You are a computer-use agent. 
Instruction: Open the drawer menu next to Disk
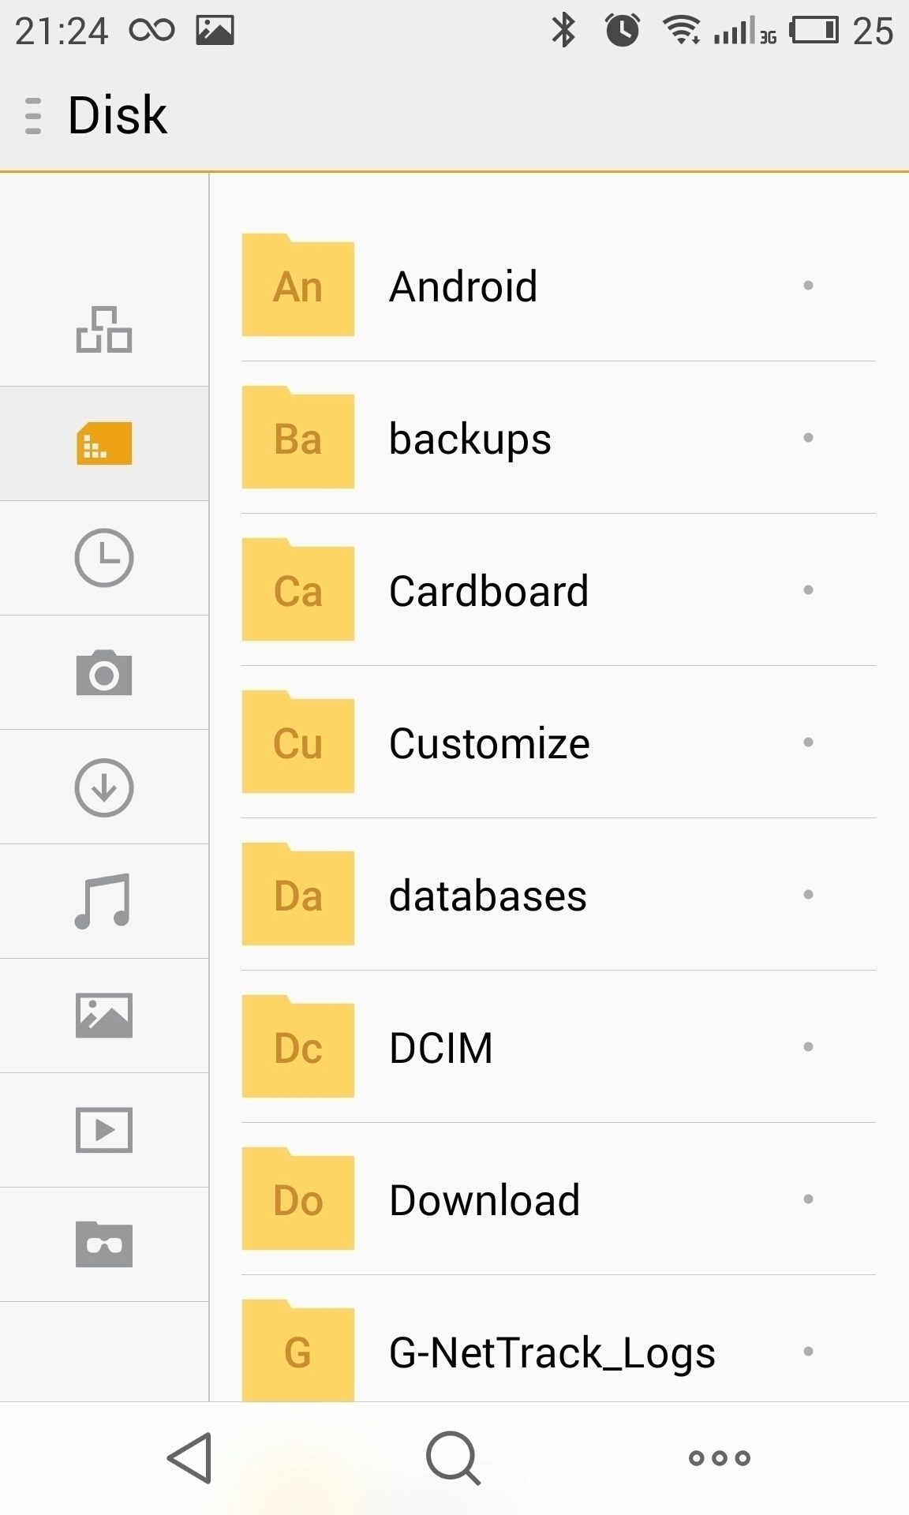tap(33, 115)
